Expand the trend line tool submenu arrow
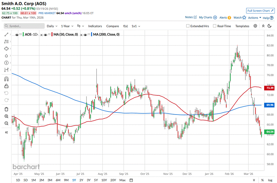This screenshot has height=183, width=277. pyautogui.click(x=10, y=34)
